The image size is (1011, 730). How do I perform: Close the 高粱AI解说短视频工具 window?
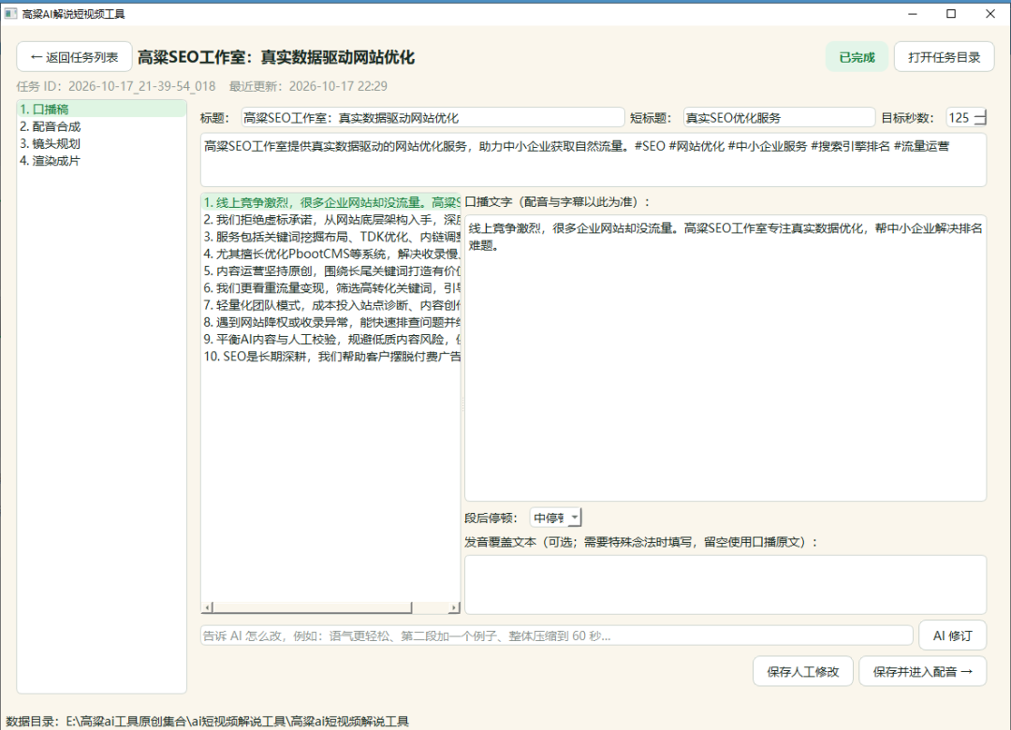990,13
